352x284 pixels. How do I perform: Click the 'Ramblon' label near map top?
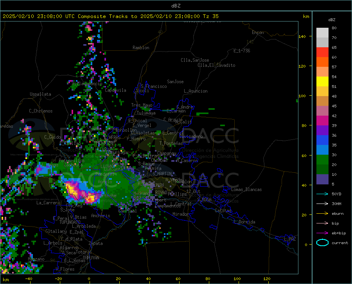point(141,48)
